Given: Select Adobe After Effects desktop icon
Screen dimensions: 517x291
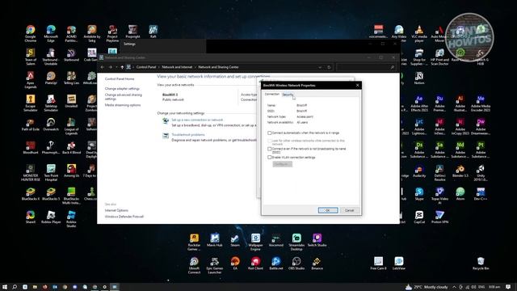Looking at the screenshot, I should 419,103.
